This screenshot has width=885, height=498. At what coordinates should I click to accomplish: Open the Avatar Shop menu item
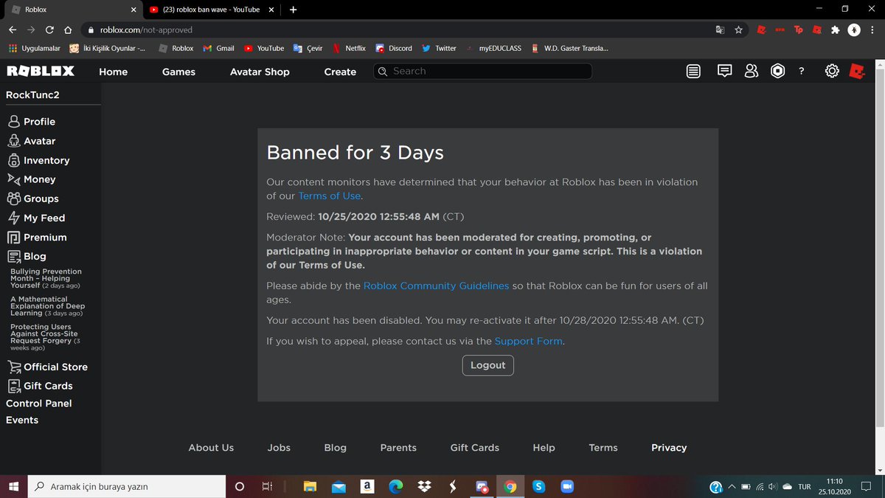point(260,72)
